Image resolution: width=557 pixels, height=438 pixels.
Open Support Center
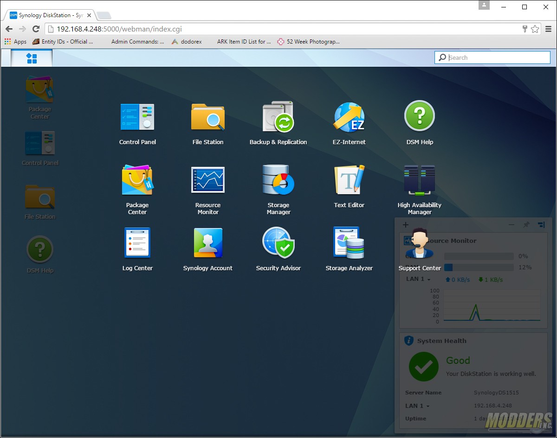click(420, 249)
